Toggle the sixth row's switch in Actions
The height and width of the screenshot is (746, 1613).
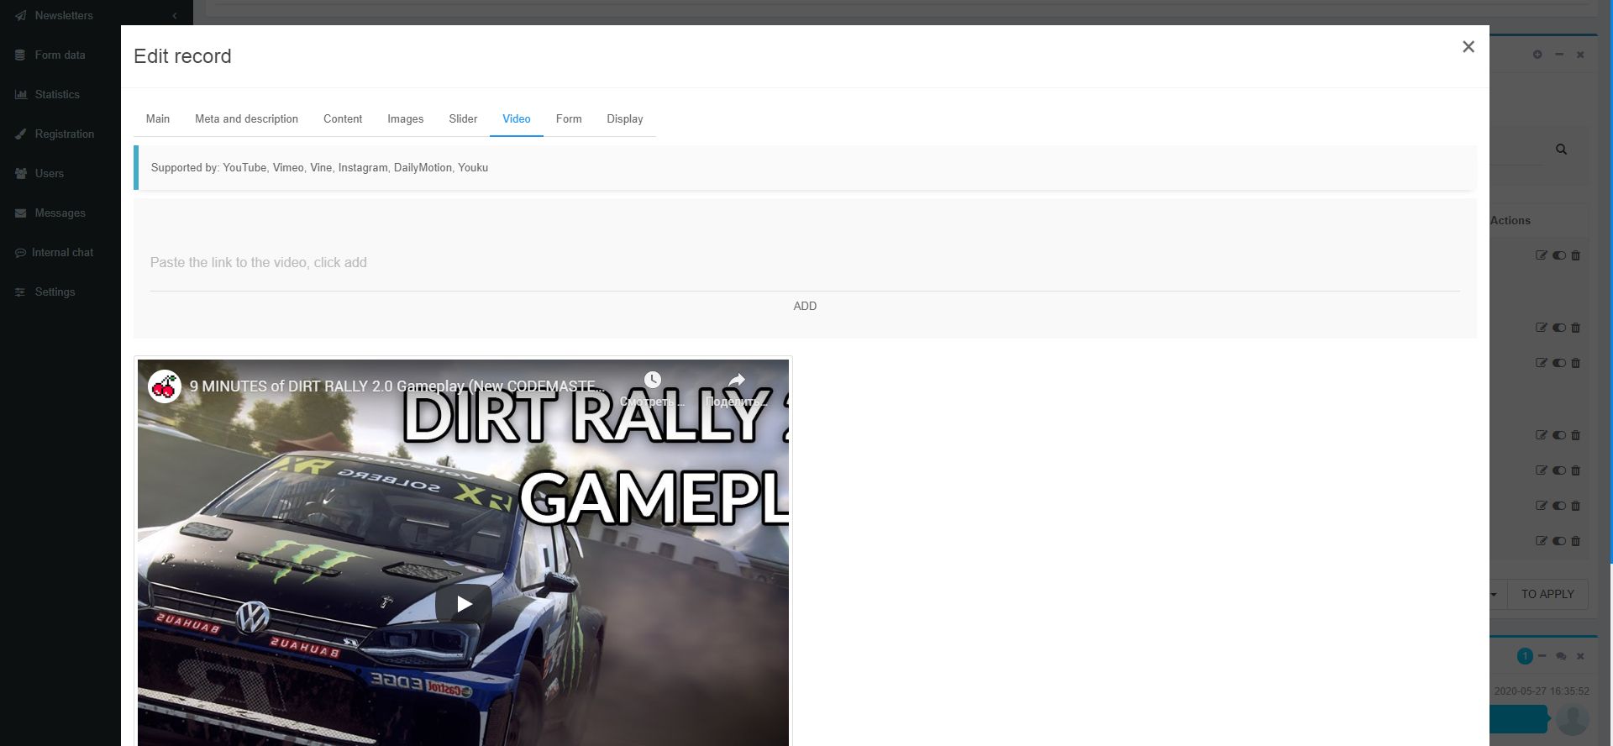1559,506
